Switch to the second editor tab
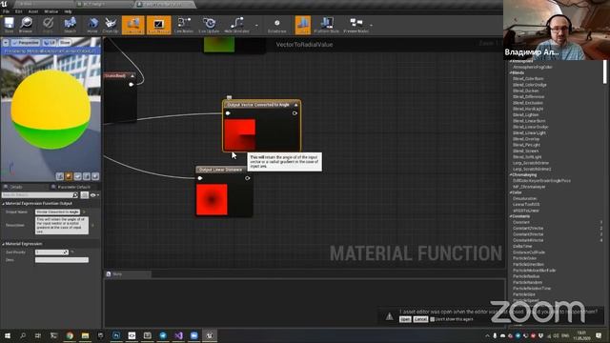Viewport: 610px width, 343px height. 104,4
